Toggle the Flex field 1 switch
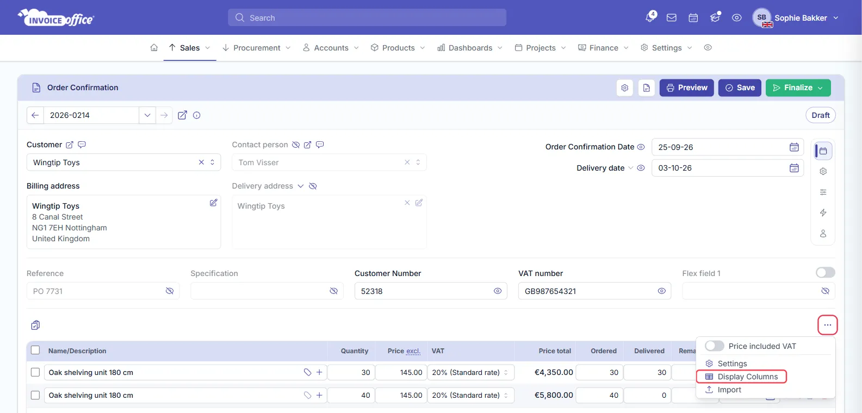862x413 pixels. (826, 272)
